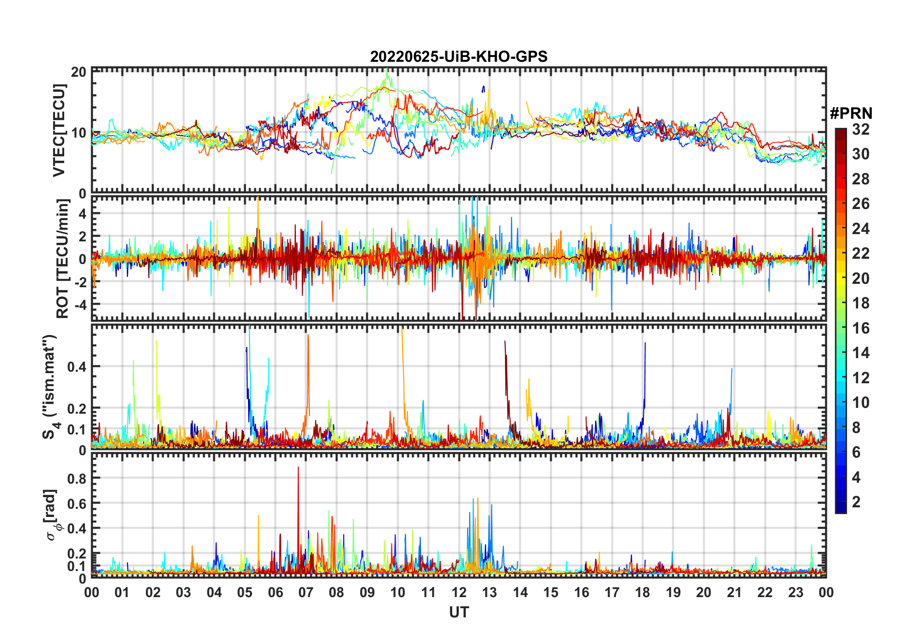Click hour label 19 on the UT axis
The width and height of the screenshot is (918, 642).
[x=673, y=592]
